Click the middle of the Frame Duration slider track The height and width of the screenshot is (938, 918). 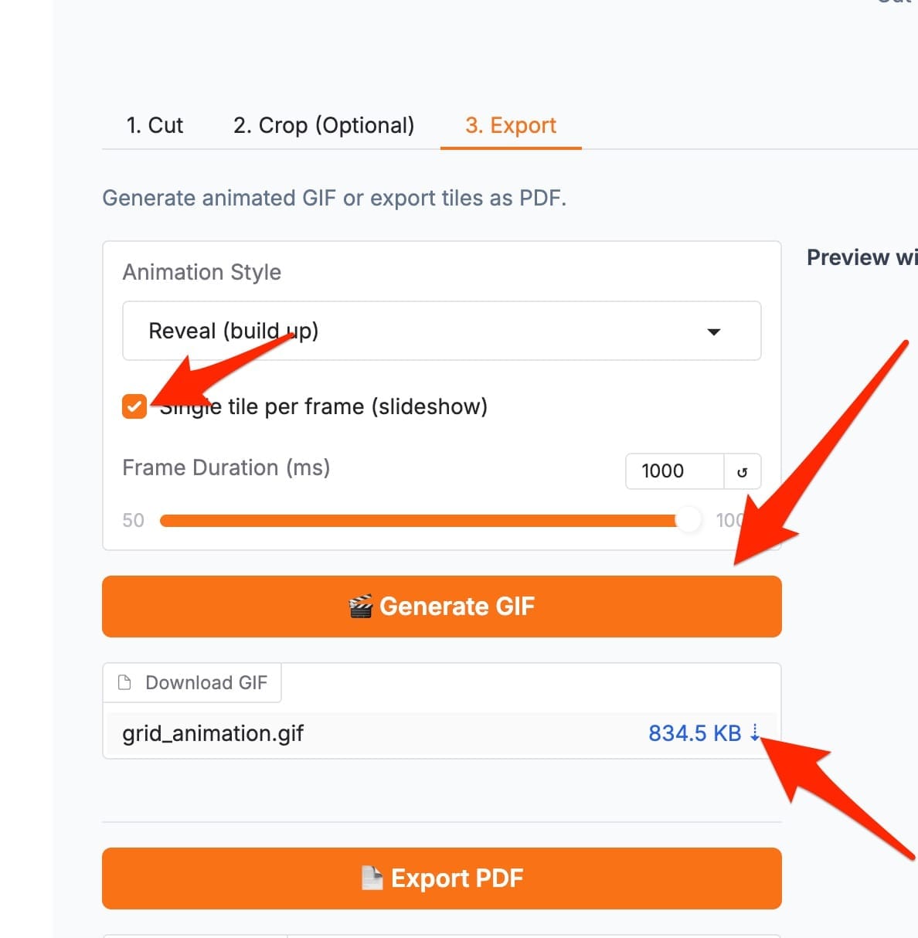[423, 521]
